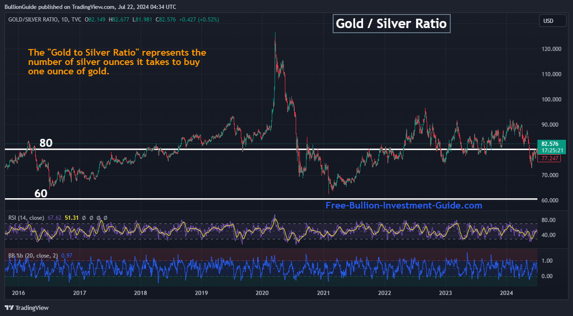
Task: Click the 2024 year on time axis
Action: (506, 293)
